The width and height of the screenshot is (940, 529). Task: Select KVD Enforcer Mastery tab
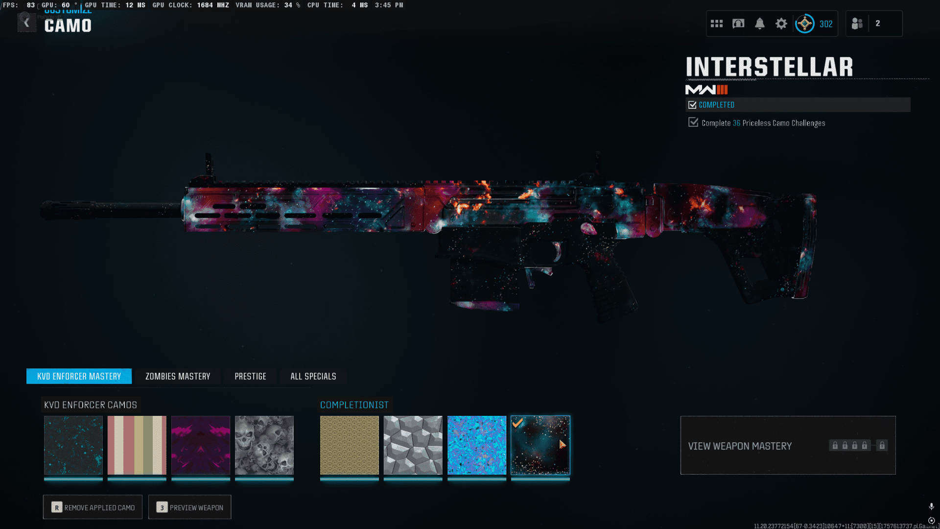[79, 376]
